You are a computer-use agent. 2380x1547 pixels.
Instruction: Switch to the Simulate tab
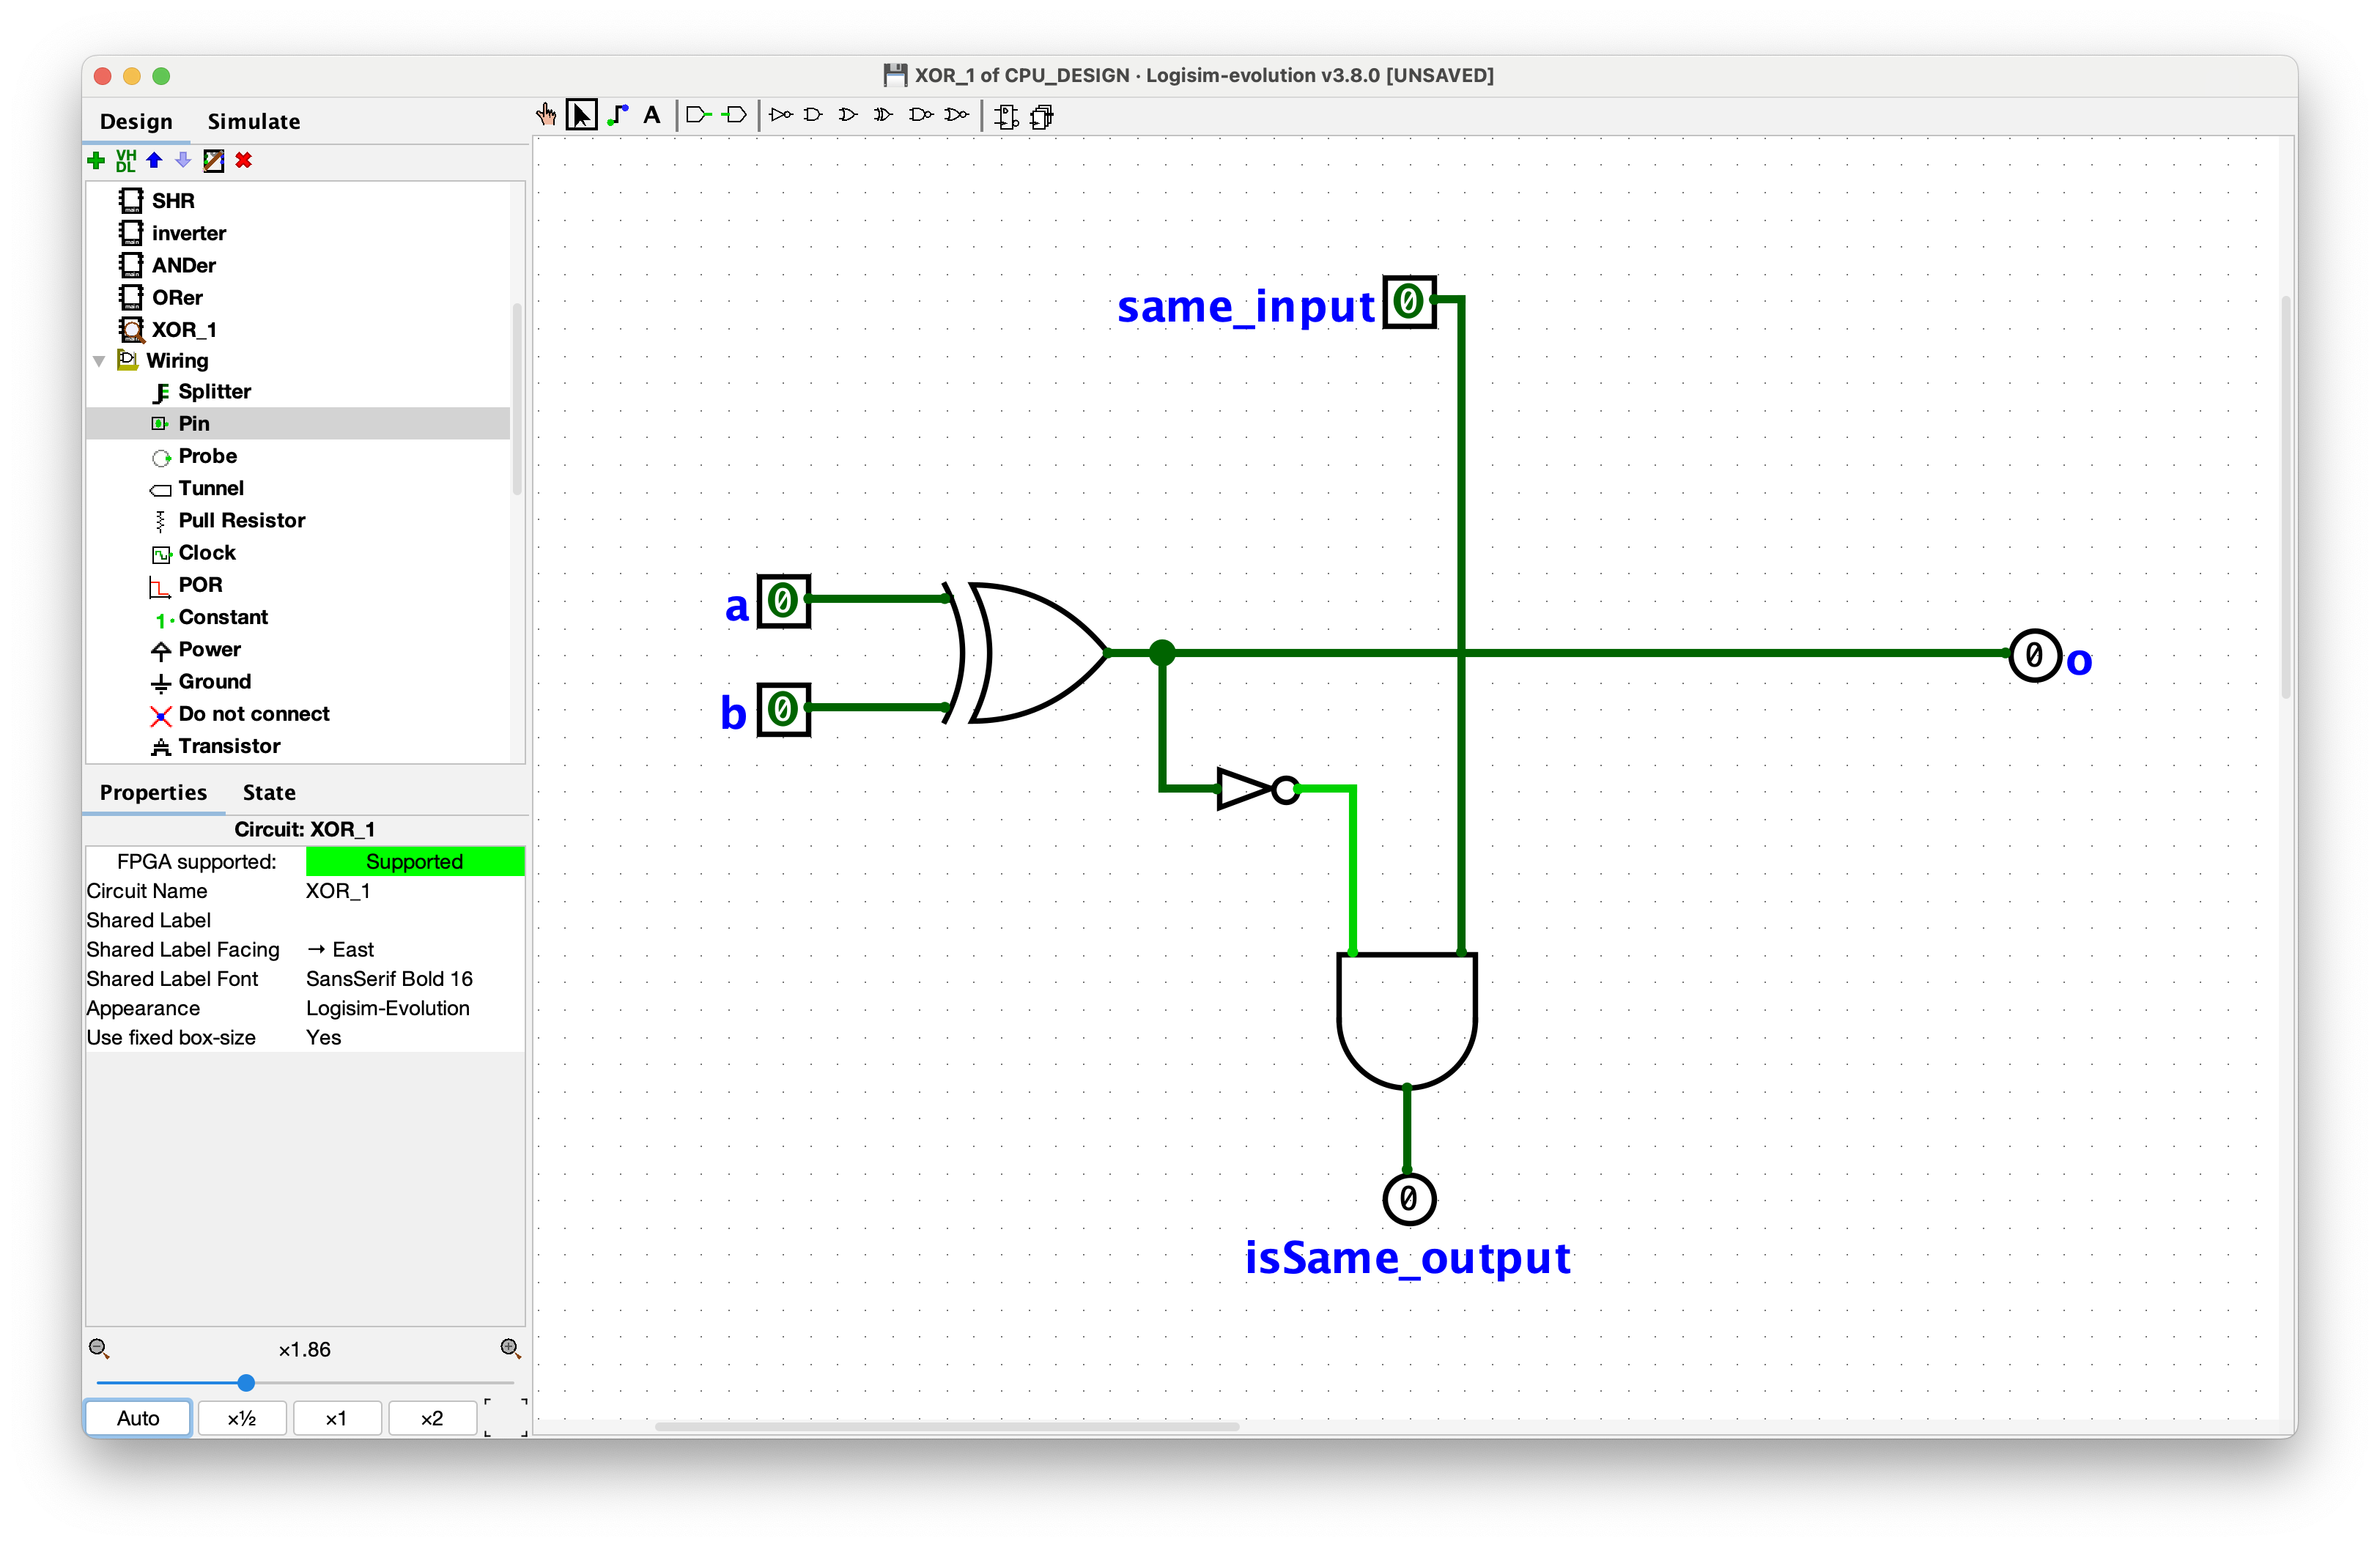click(253, 121)
